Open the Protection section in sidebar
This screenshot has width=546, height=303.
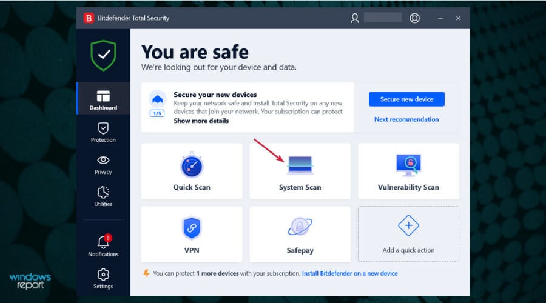(103, 133)
